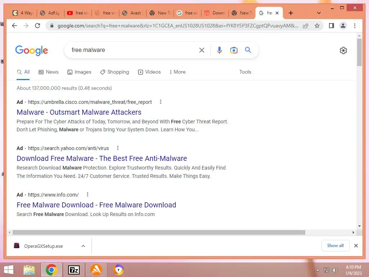This screenshot has height=277, width=369.
Task: Click the horizontal scrollbar thumb
Action: [x=159, y=233]
